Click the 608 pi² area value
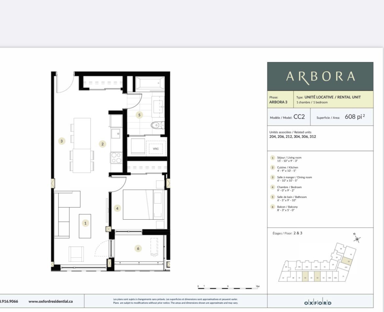 tap(354, 117)
